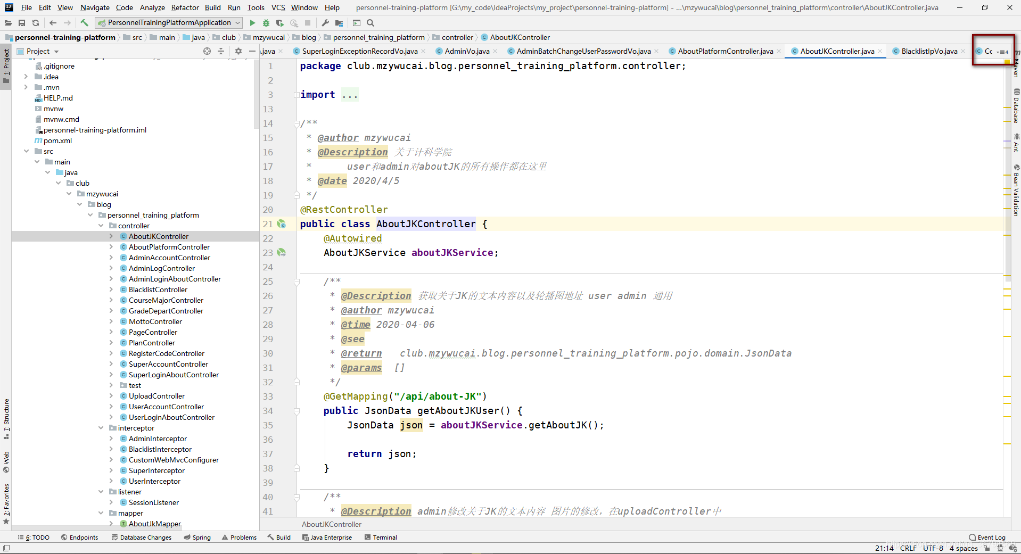Open the Project view selector dropdown
Screen dimensions: 1021x554
pyautogui.click(x=38, y=51)
